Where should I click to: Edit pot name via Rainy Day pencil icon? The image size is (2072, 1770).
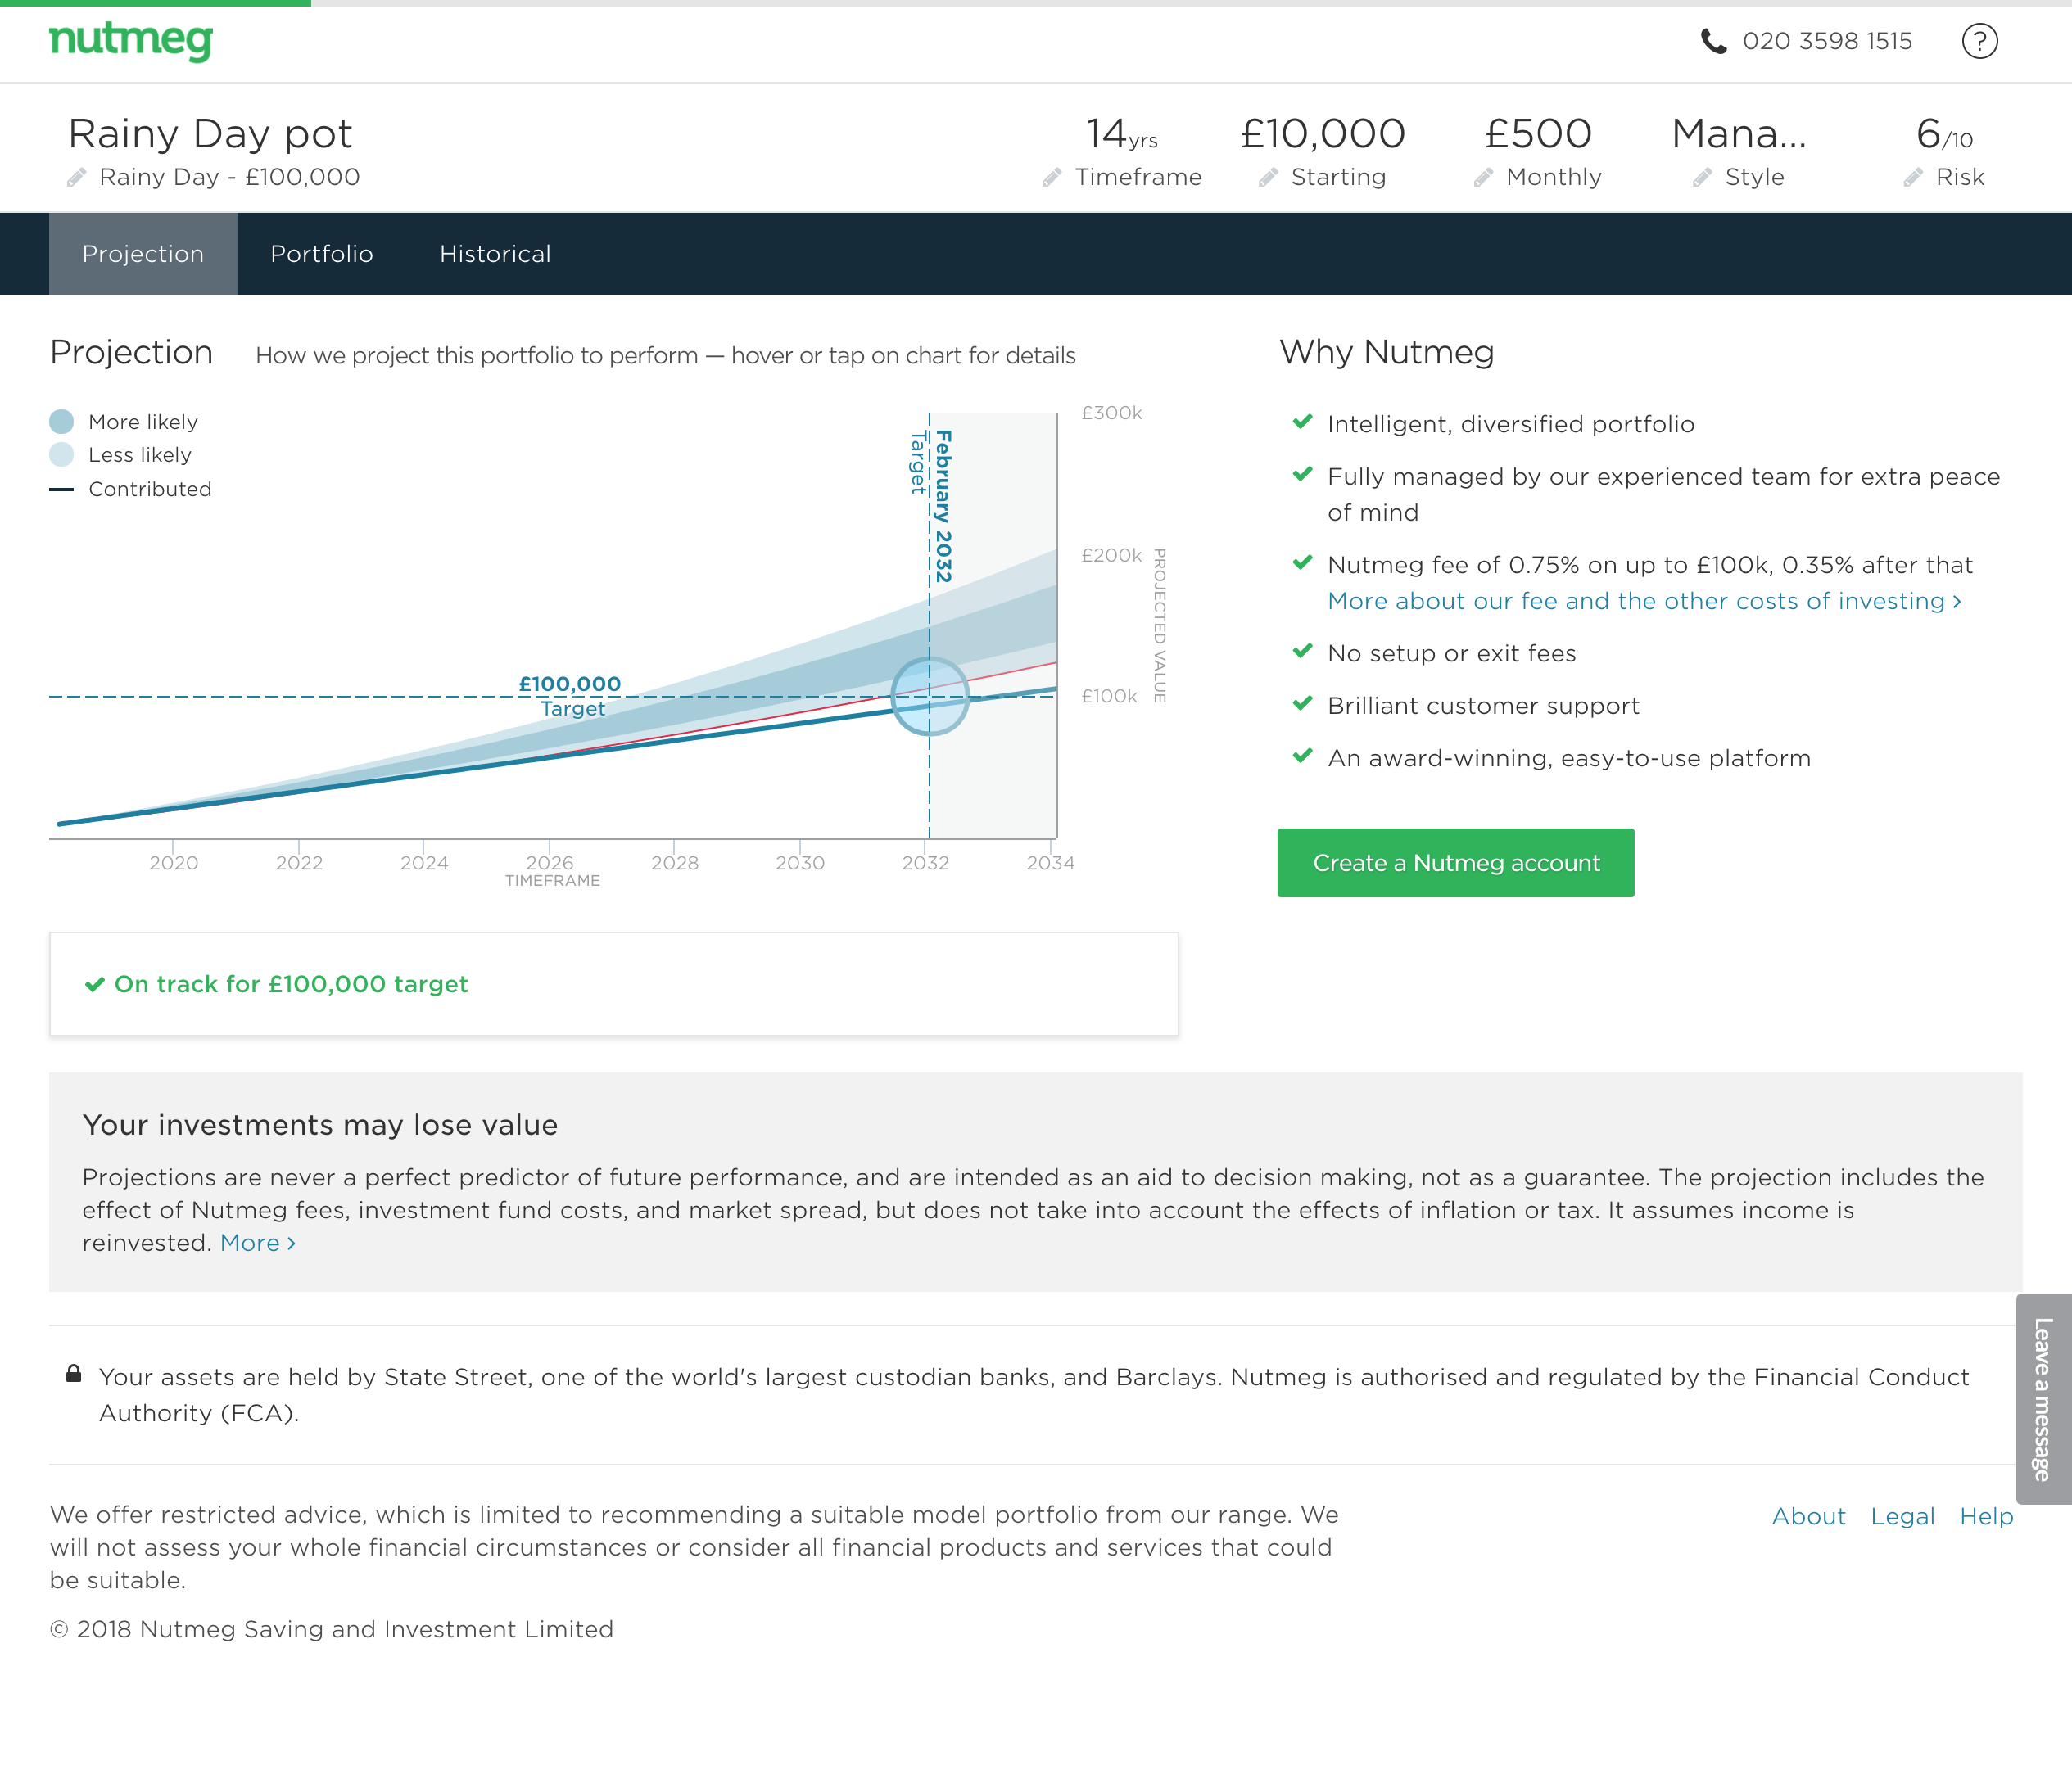pyautogui.click(x=76, y=177)
